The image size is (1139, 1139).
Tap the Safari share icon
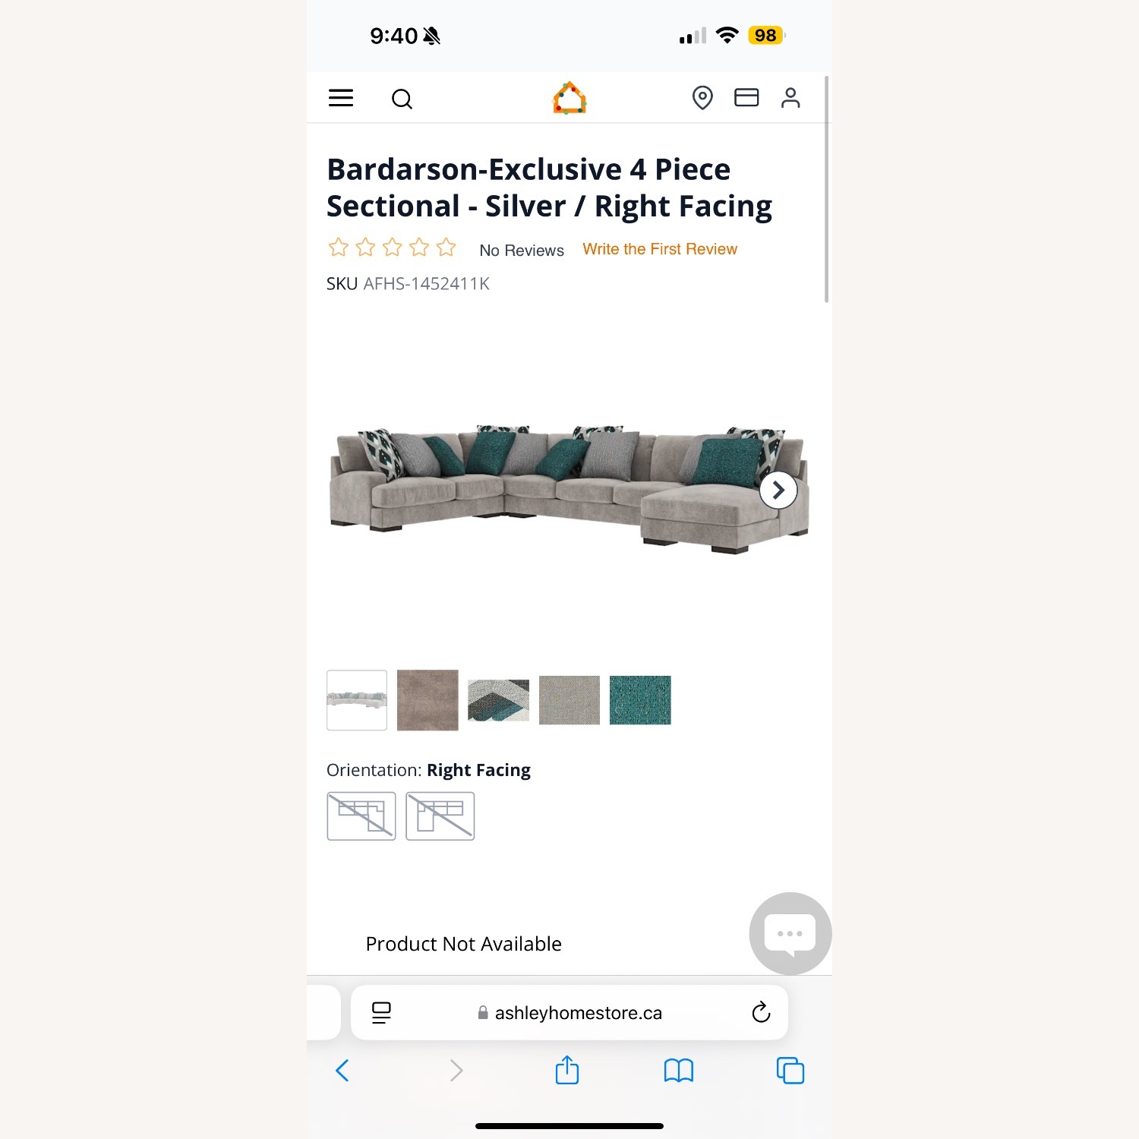point(567,1070)
